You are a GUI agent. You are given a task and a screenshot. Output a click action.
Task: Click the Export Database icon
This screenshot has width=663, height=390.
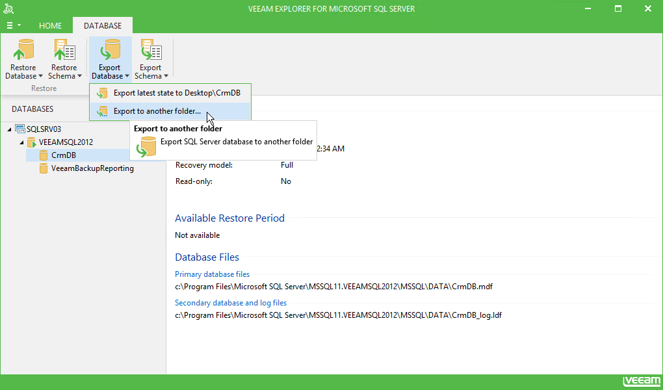point(109,50)
